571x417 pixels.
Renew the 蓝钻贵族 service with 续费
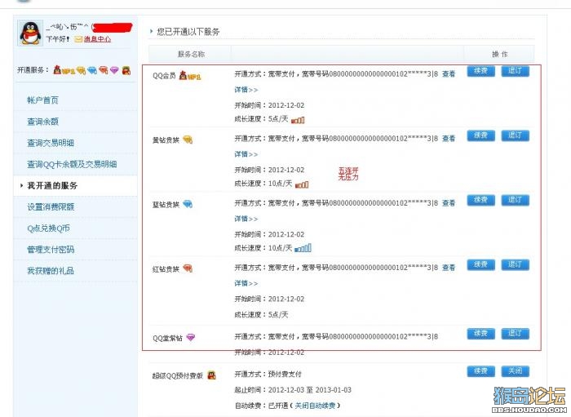[x=480, y=200]
